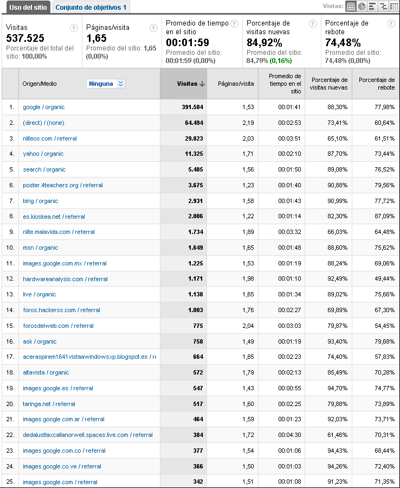Screen dimensions: 400x488
Task: Select the Uso del sitio tab
Action: 28,8
